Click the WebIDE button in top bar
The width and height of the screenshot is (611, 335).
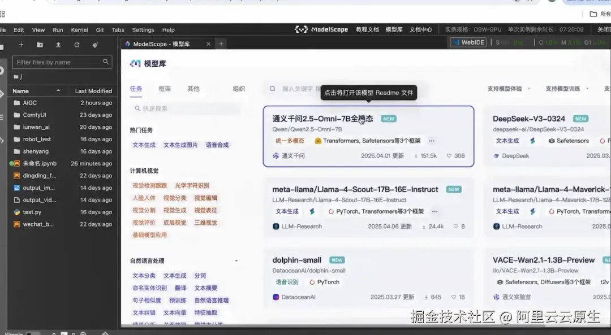[x=468, y=42]
